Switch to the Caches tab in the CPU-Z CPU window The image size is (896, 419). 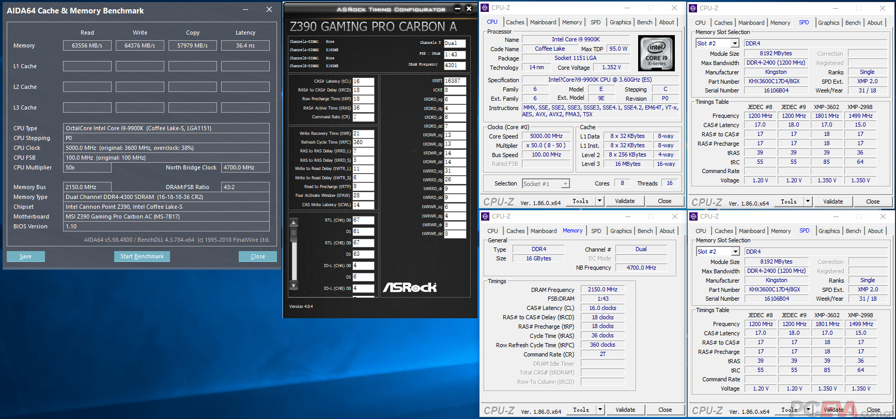tap(515, 22)
